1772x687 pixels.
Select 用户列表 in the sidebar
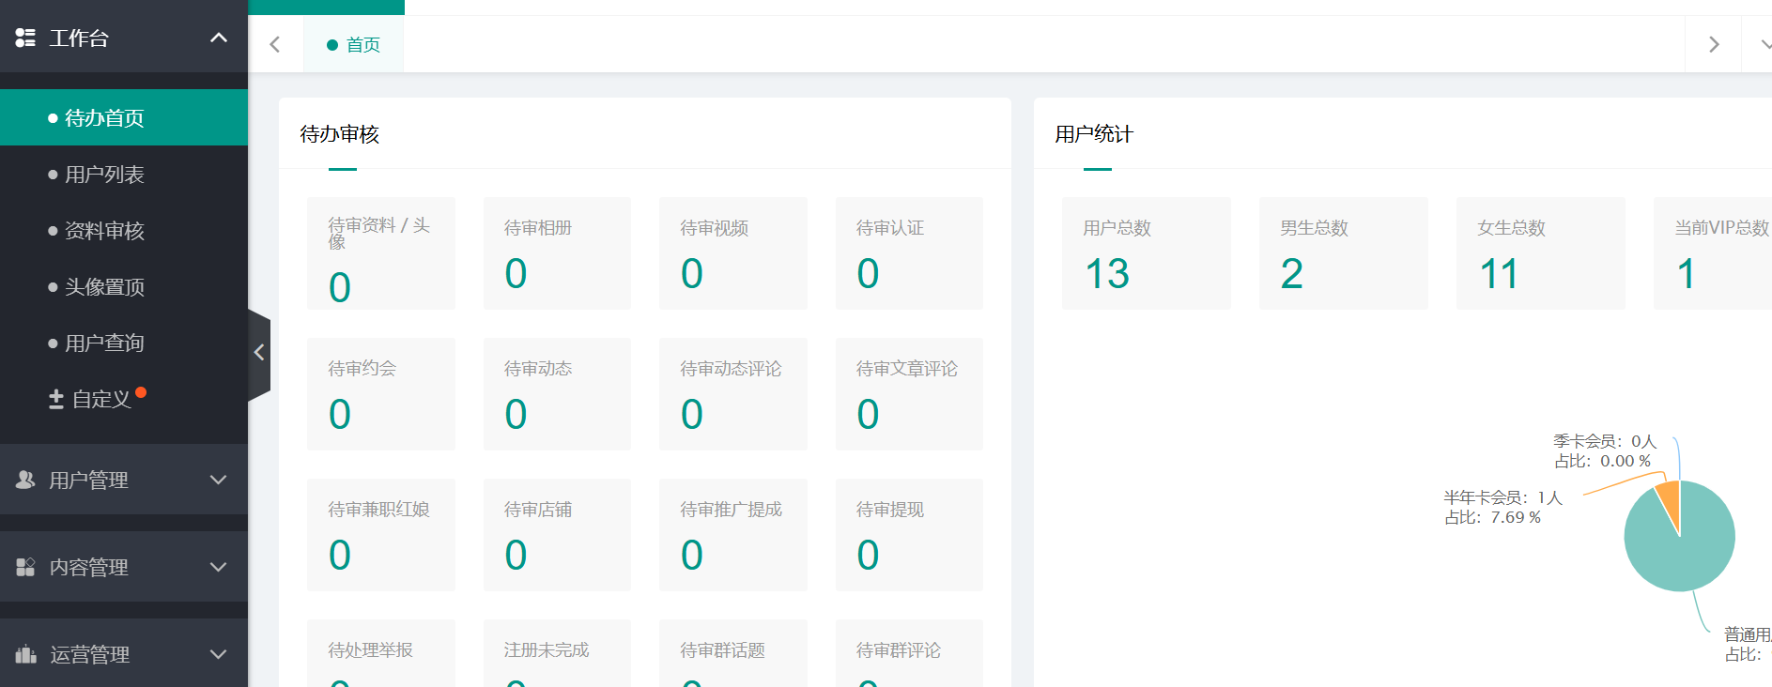[104, 175]
